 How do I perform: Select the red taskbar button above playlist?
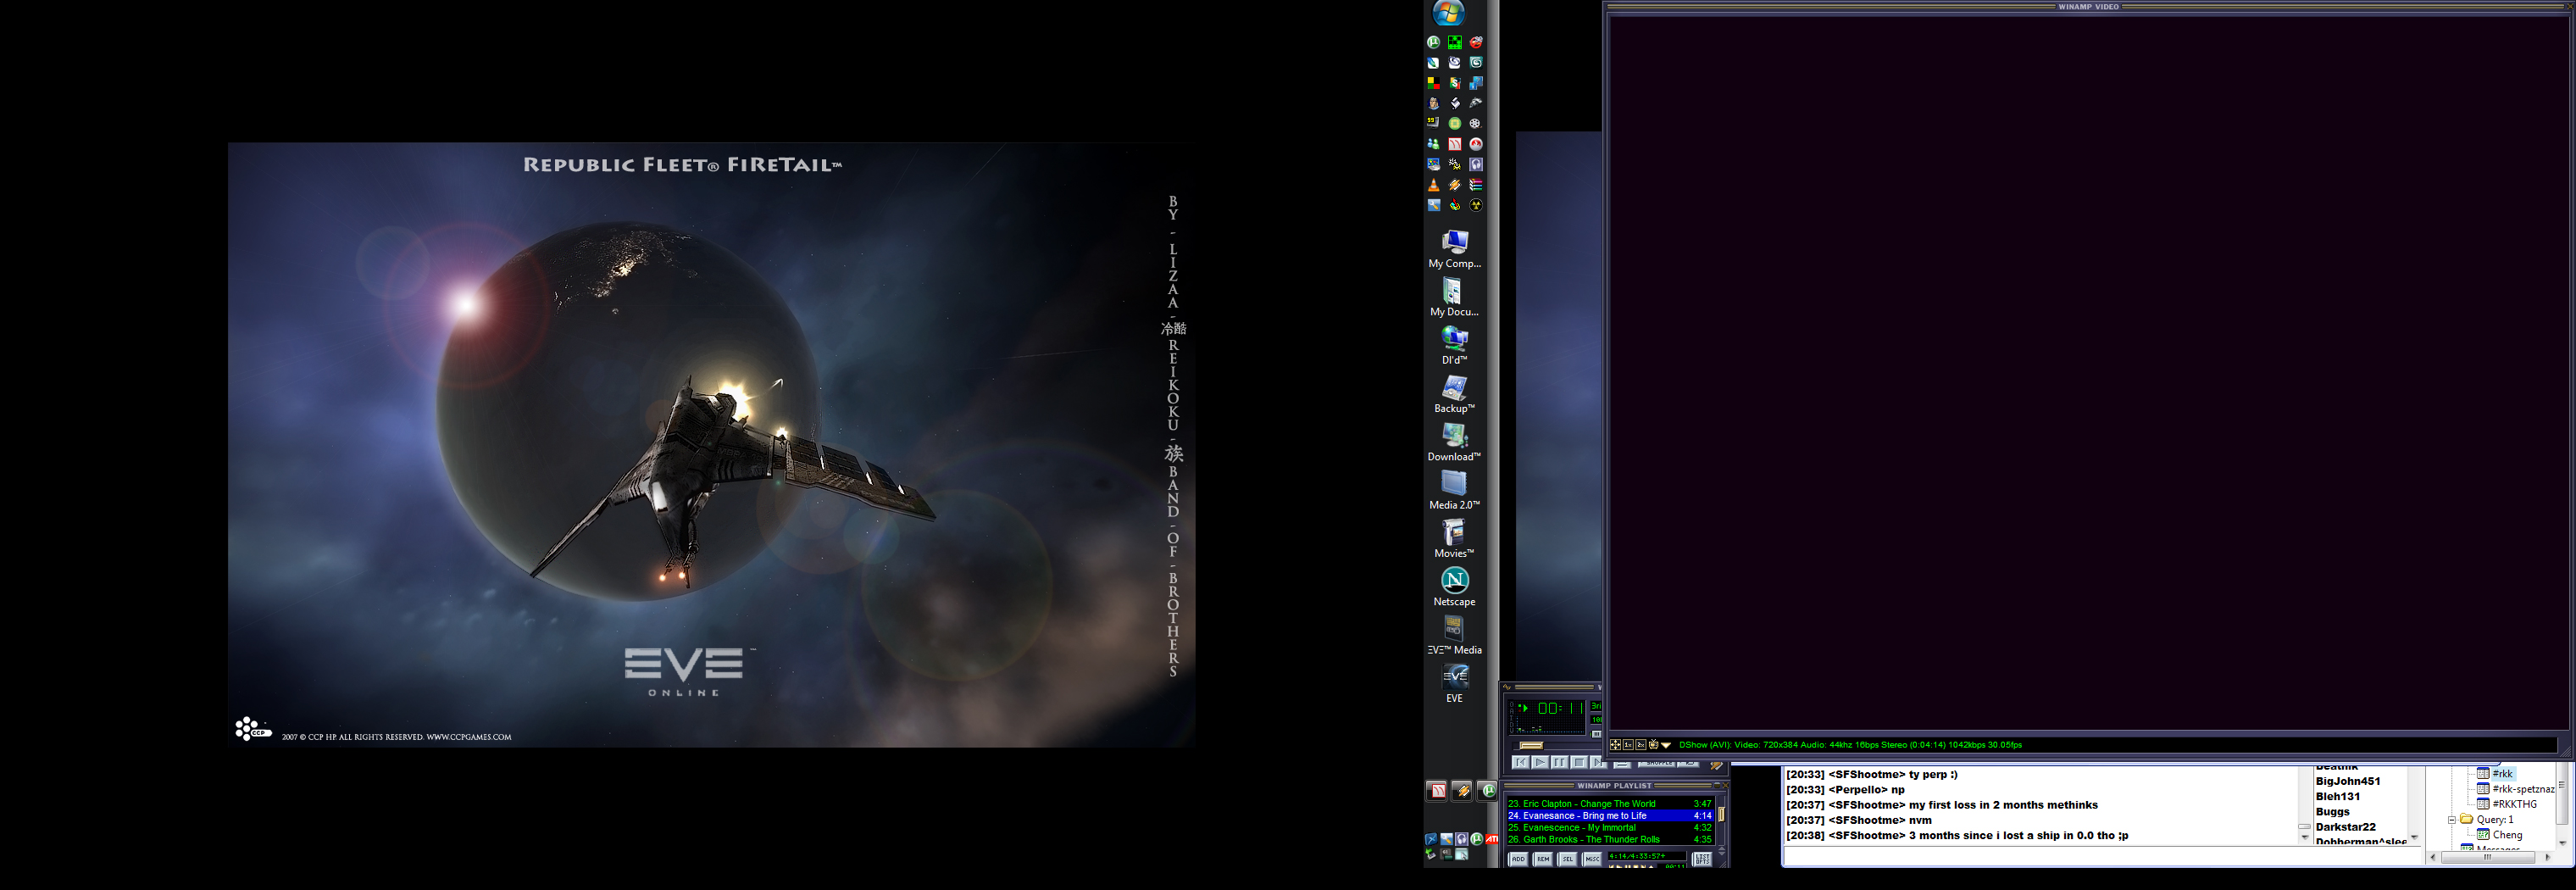[x=1437, y=791]
